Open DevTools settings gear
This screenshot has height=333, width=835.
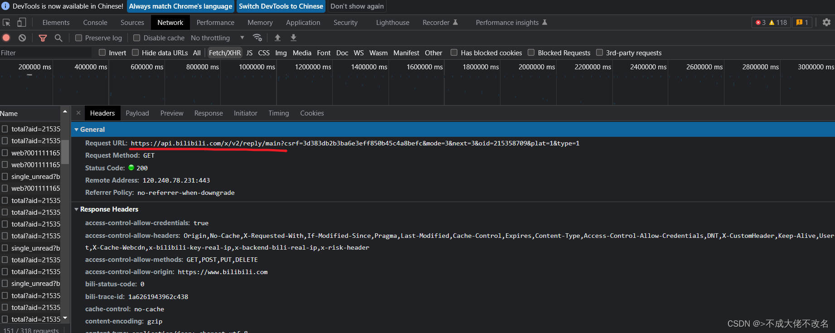pos(826,22)
